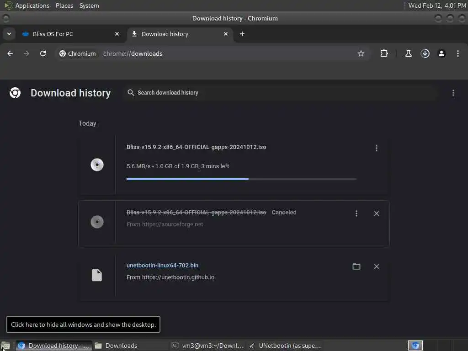
Task: Open the Extensions puzzle icon
Action: coord(384,53)
